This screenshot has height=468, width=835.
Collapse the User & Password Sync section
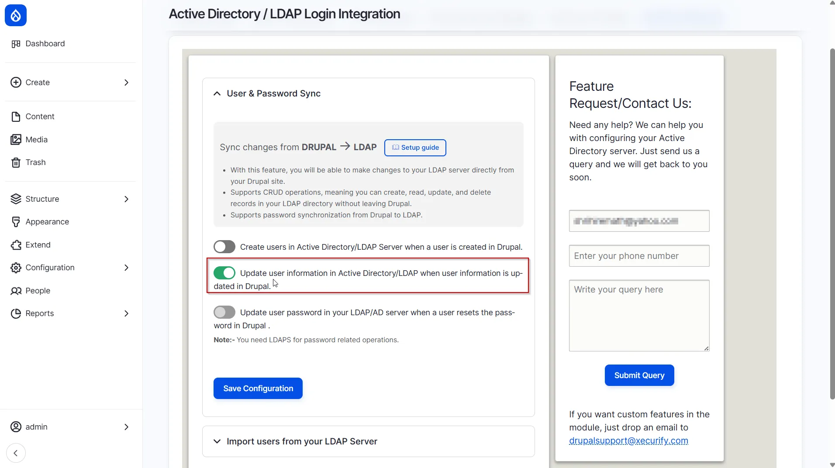click(x=217, y=93)
